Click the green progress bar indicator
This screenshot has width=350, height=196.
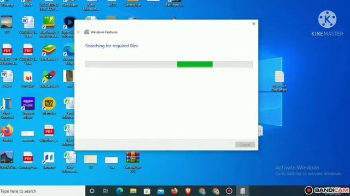tap(195, 64)
